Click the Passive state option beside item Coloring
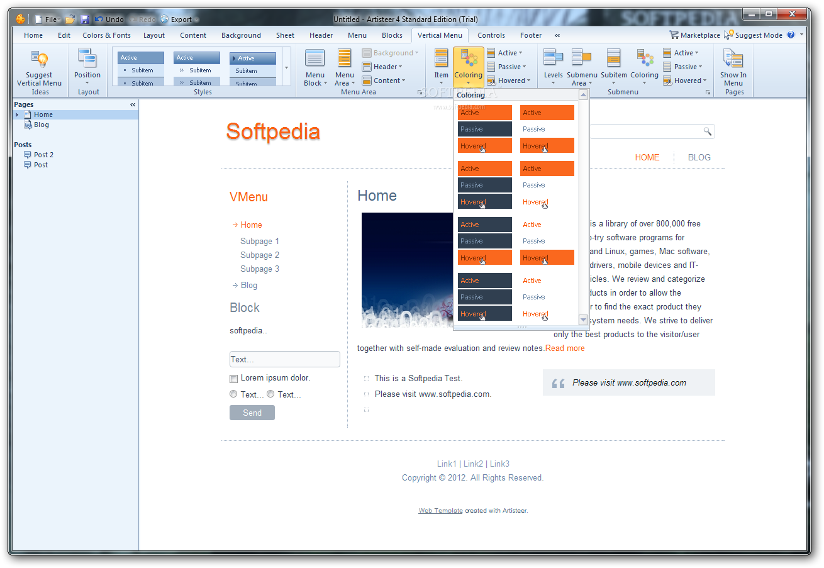The image size is (824, 568). pyautogui.click(x=506, y=67)
